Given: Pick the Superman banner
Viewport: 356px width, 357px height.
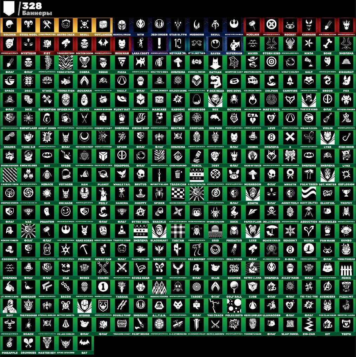Looking at the screenshot, I should tap(234, 44).
